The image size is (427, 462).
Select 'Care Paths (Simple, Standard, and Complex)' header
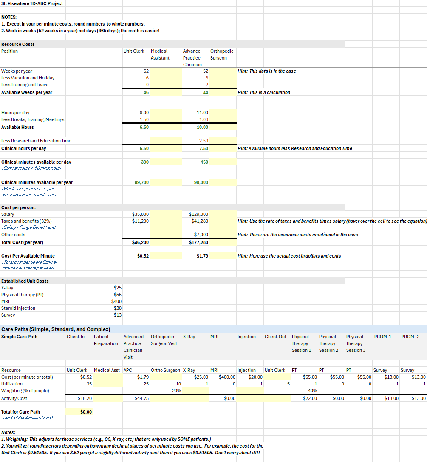pos(56,329)
